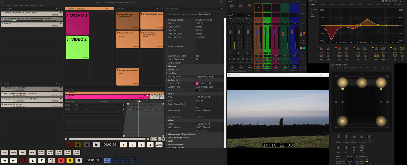407x165 pixels.
Task: Click the step-forward play icon next to stop
Action: [96, 145]
